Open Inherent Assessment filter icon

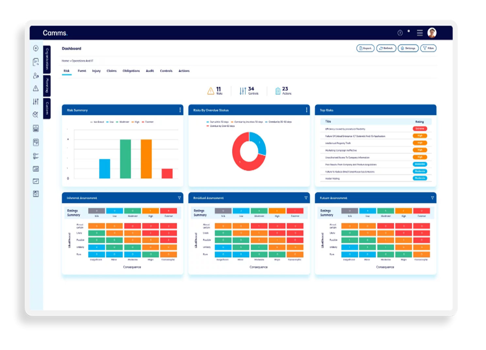tap(179, 198)
